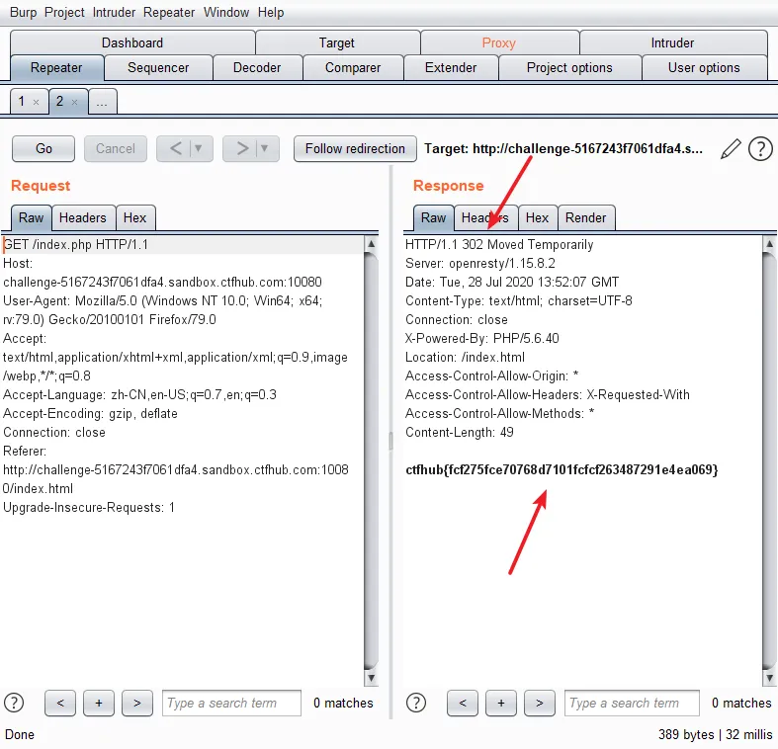
Task: Select the Response Headers view tab
Action: [485, 217]
